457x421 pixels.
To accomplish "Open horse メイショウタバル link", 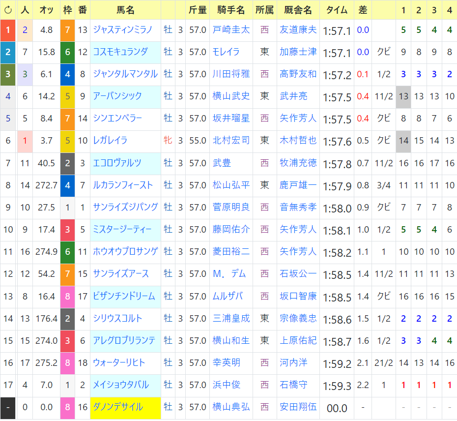I will coord(121,385).
